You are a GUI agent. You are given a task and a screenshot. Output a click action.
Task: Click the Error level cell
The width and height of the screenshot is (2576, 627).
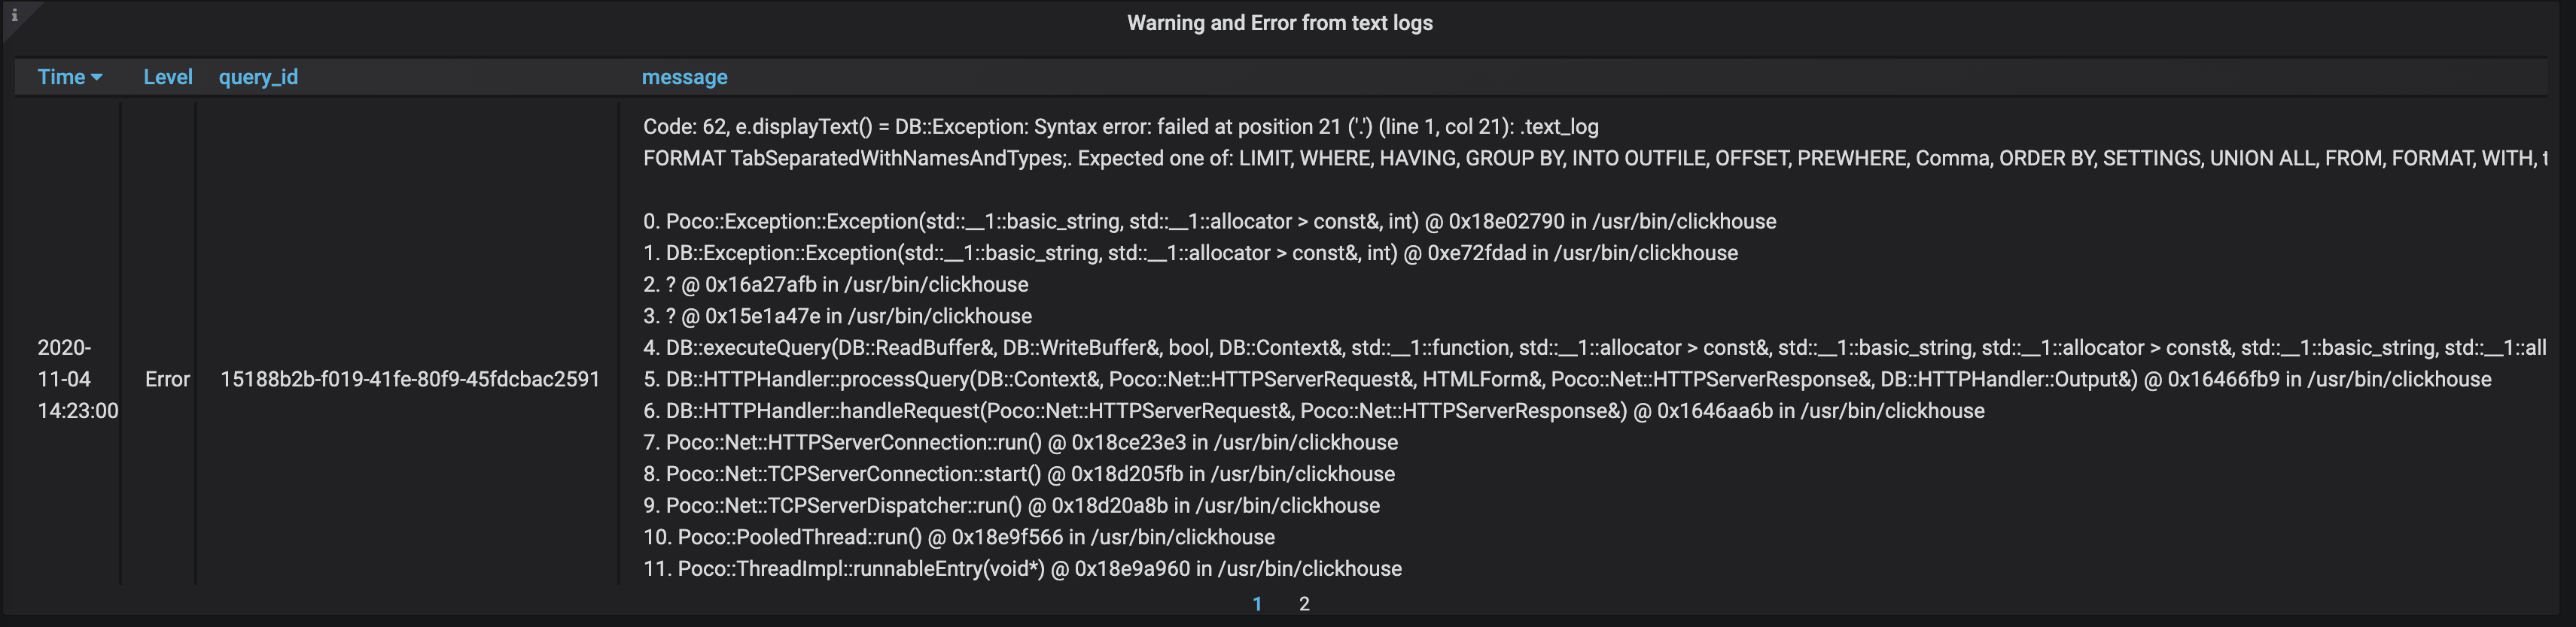(x=167, y=378)
